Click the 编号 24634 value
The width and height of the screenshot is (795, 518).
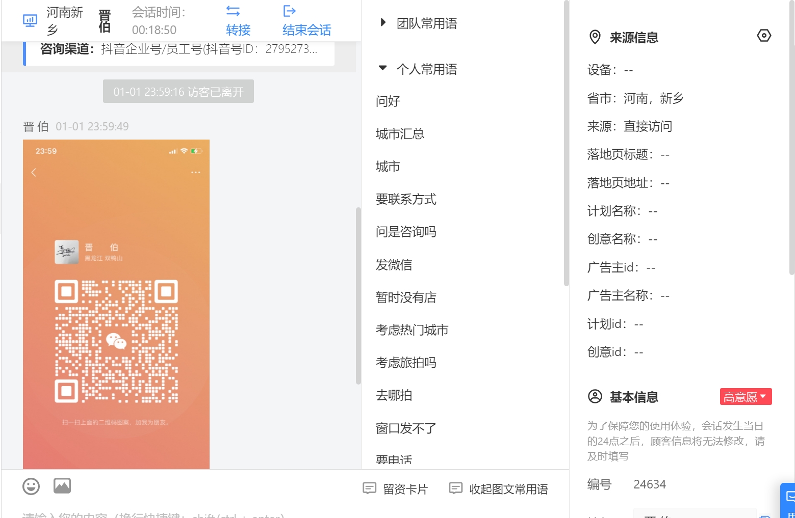[649, 484]
